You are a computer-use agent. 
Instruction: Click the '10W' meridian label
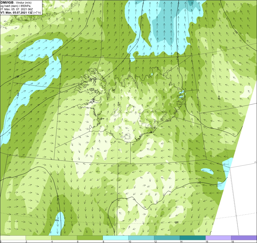[x=219, y=98]
